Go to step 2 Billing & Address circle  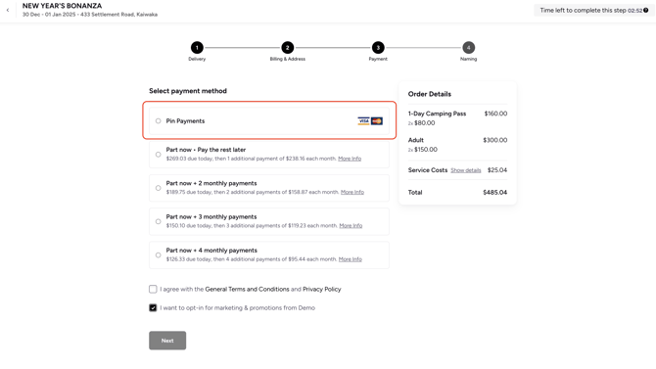tap(288, 48)
